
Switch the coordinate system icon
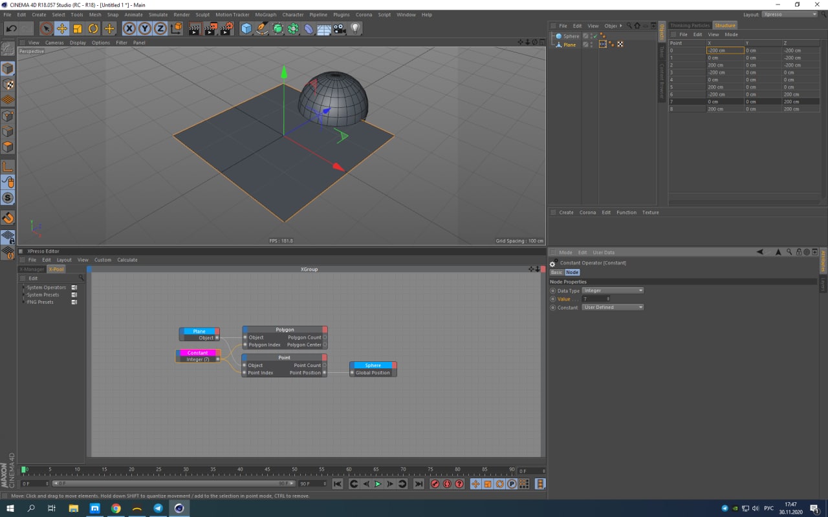click(176, 28)
